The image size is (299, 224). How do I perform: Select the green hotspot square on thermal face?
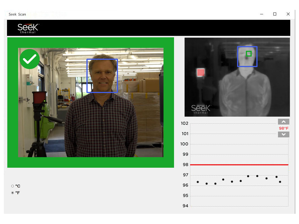click(248, 54)
